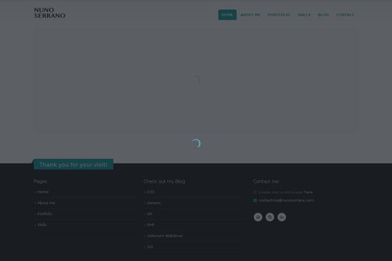Click the "Pages" footer heading

click(x=41, y=181)
